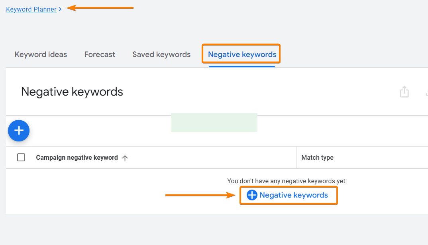Switch to the Forecast tab
428x245 pixels.
(x=99, y=54)
